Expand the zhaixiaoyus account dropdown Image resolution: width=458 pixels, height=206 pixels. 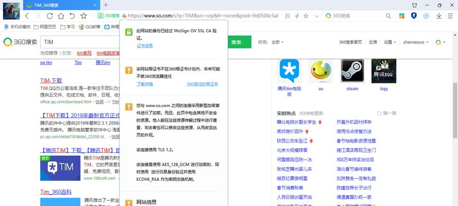pyautogui.click(x=416, y=42)
